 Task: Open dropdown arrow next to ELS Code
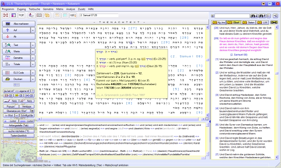tap(33, 73)
